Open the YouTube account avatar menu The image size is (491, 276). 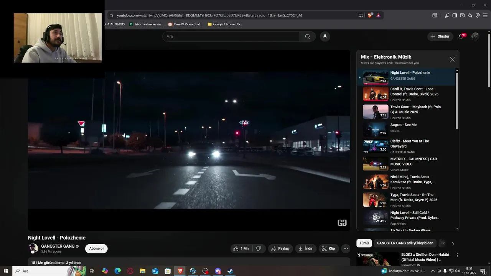475,36
